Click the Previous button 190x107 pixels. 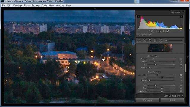coord(148,100)
